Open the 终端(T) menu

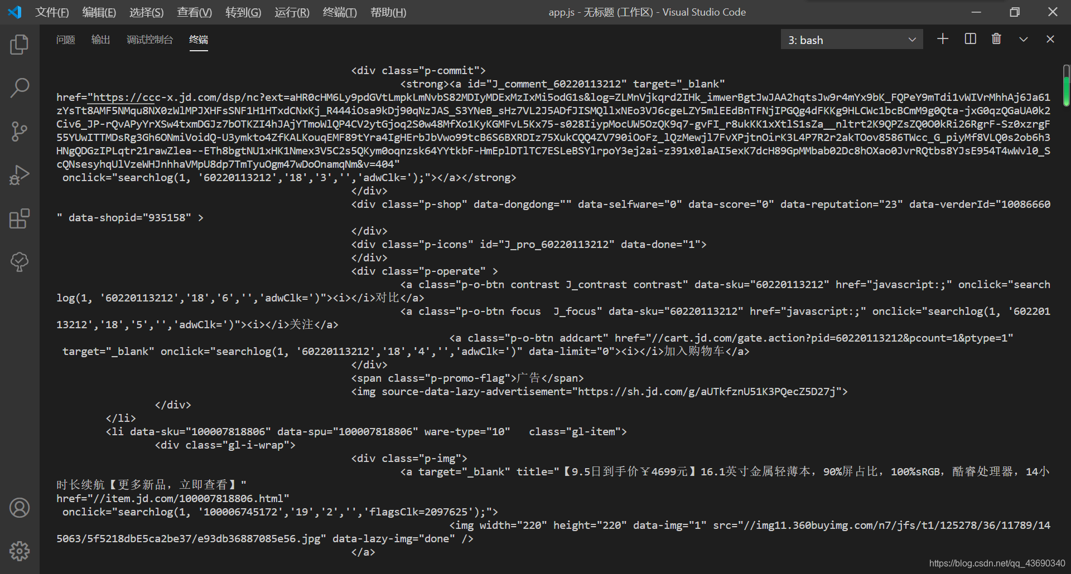[340, 12]
